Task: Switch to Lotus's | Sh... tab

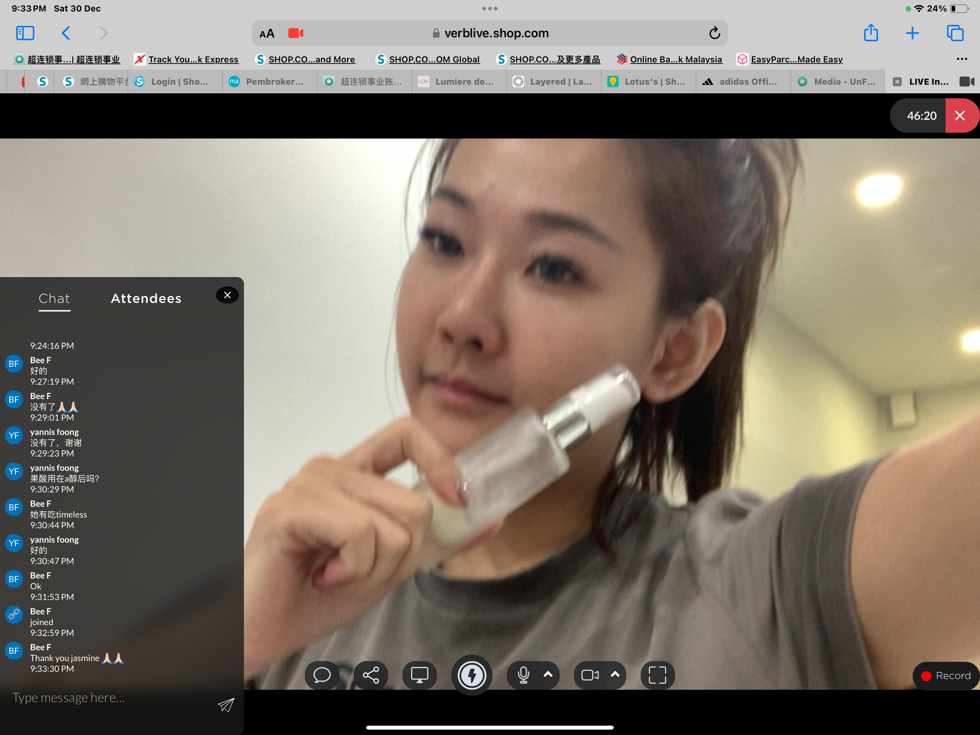Action: click(649, 81)
